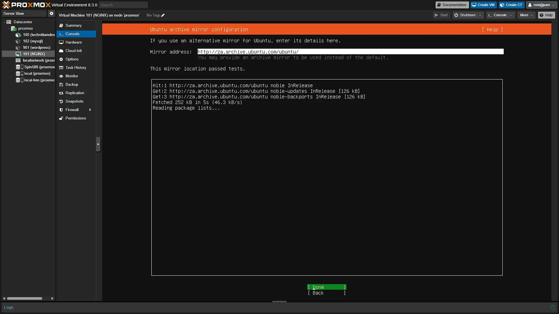Open Shutdown dropdown arrow
The image size is (559, 314).
pos(480,15)
